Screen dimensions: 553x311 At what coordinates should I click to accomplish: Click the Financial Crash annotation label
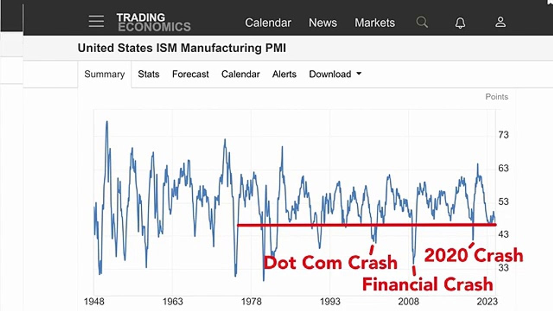point(428,284)
